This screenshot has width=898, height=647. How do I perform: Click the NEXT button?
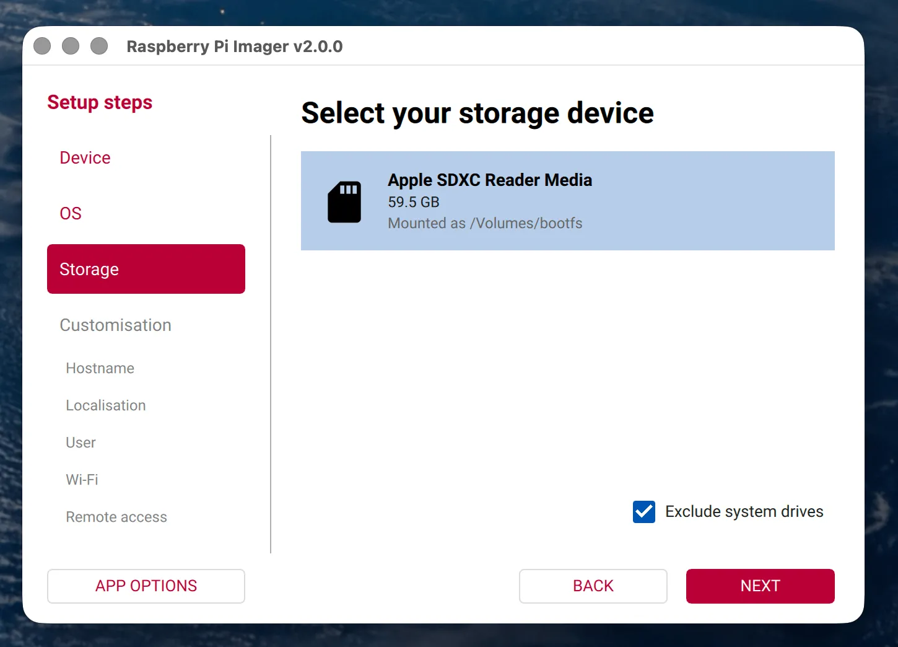761,586
